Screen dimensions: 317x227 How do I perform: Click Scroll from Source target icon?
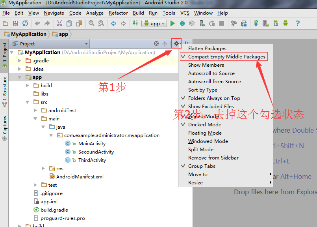pyautogui.click(x=156, y=43)
